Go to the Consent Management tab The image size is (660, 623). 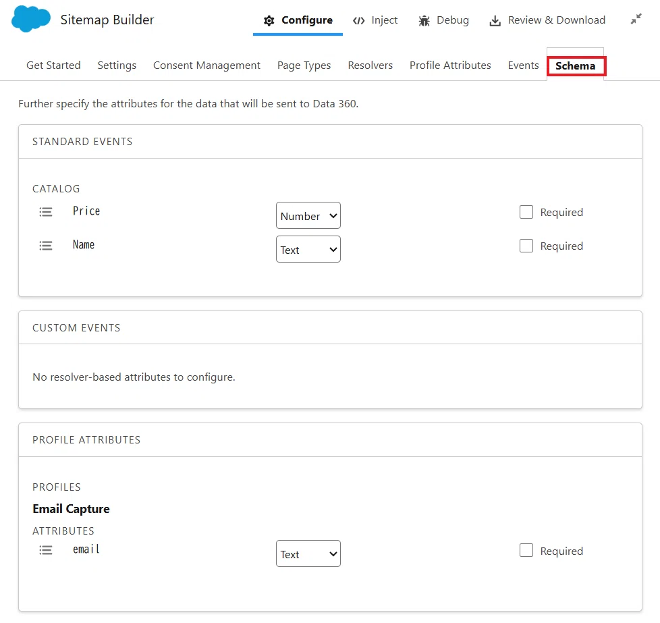(207, 65)
